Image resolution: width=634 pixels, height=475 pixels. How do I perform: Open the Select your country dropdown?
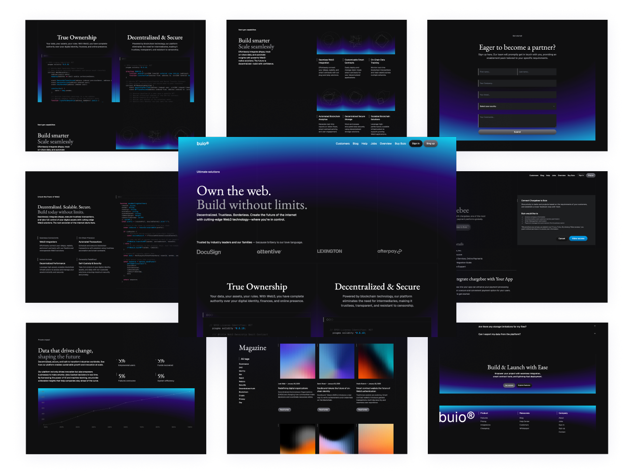[517, 106]
